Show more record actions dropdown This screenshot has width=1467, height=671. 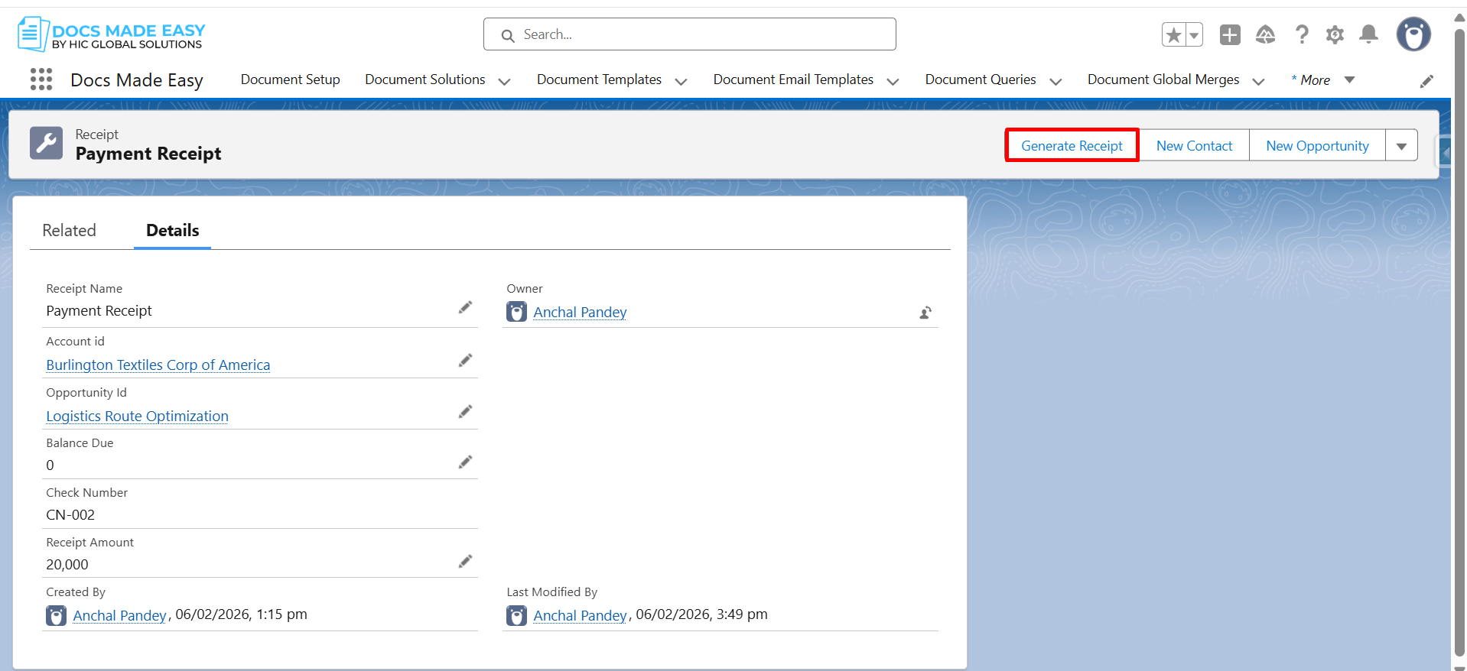coord(1401,146)
